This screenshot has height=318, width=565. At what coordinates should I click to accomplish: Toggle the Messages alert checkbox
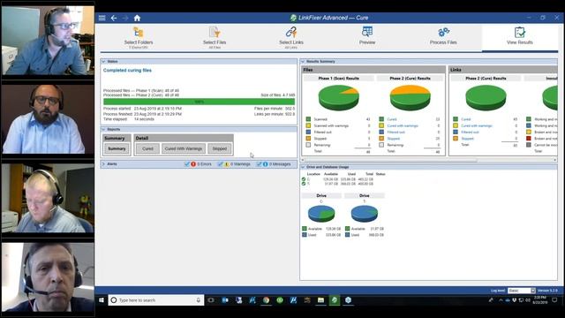click(x=259, y=164)
